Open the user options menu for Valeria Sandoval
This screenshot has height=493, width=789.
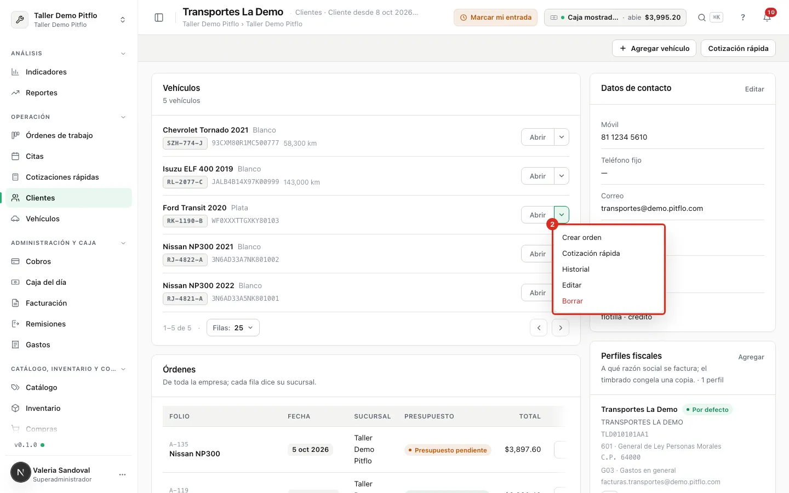pos(122,474)
